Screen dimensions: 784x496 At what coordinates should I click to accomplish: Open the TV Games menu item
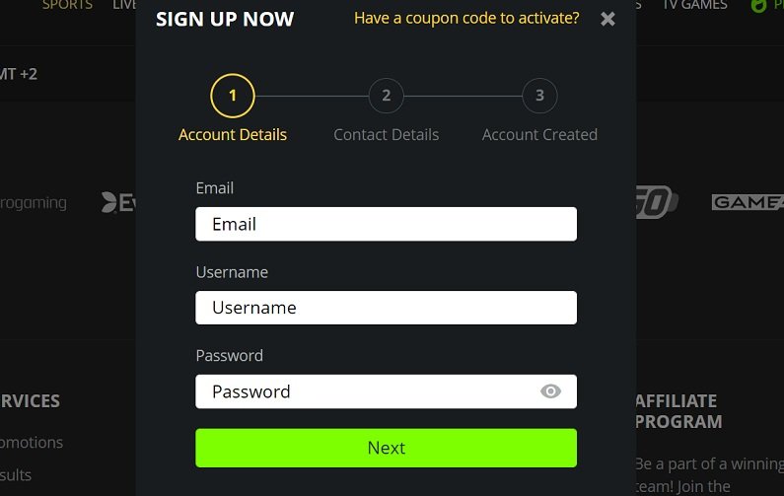[x=695, y=5]
